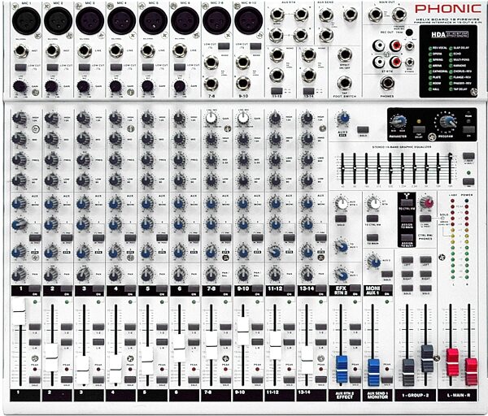The height and width of the screenshot is (416, 488).
Task: Click the blue MONI AUX 1 fader
Action: pyautogui.click(x=373, y=372)
